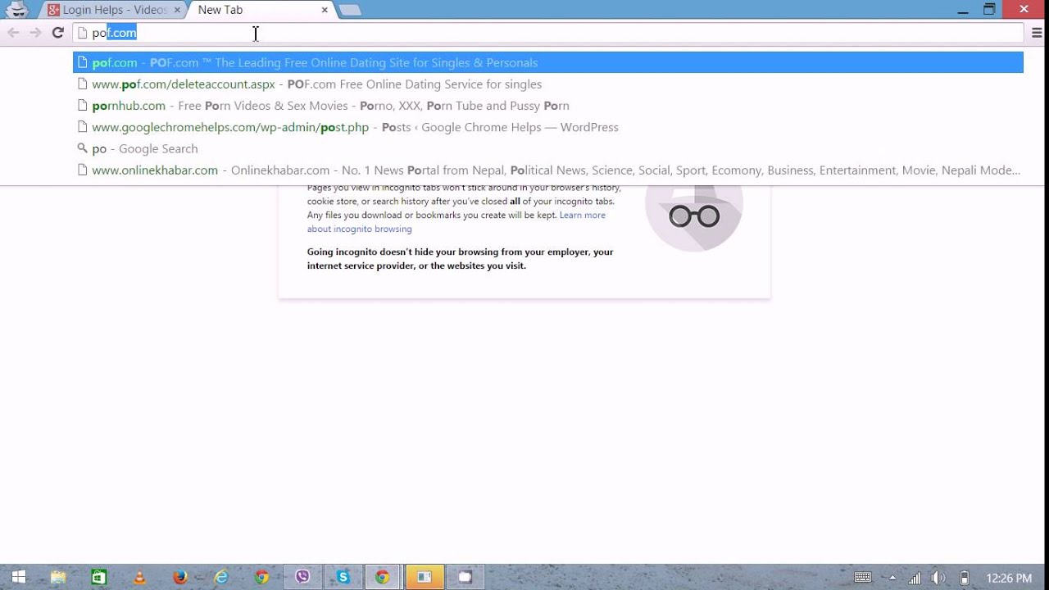The image size is (1049, 590).
Task: Open the Windows Start button
Action: coord(18,577)
